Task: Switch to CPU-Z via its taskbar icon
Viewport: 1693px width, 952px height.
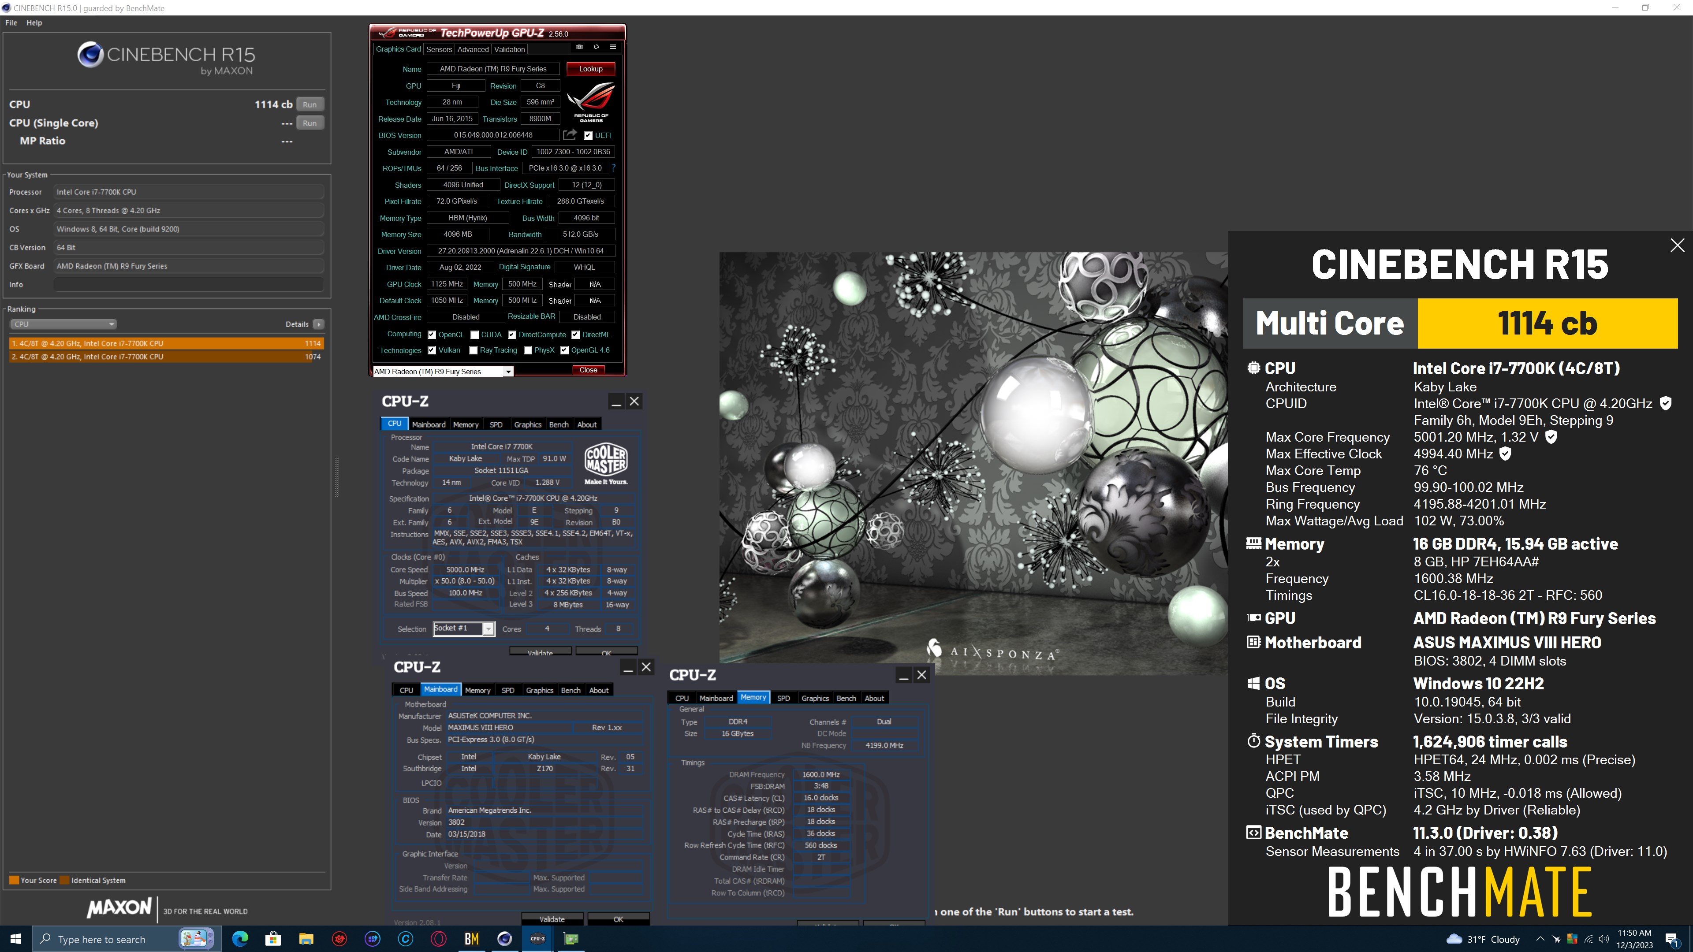Action: (x=537, y=939)
